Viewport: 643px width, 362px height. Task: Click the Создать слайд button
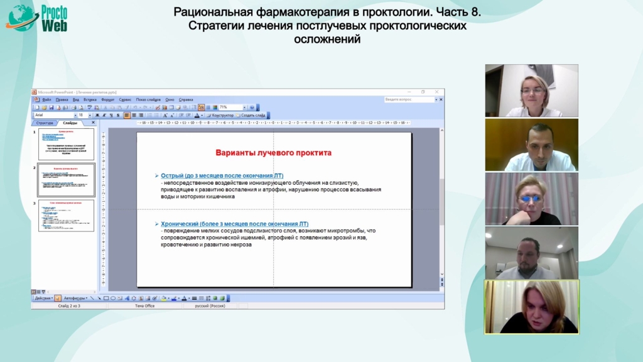(252, 116)
